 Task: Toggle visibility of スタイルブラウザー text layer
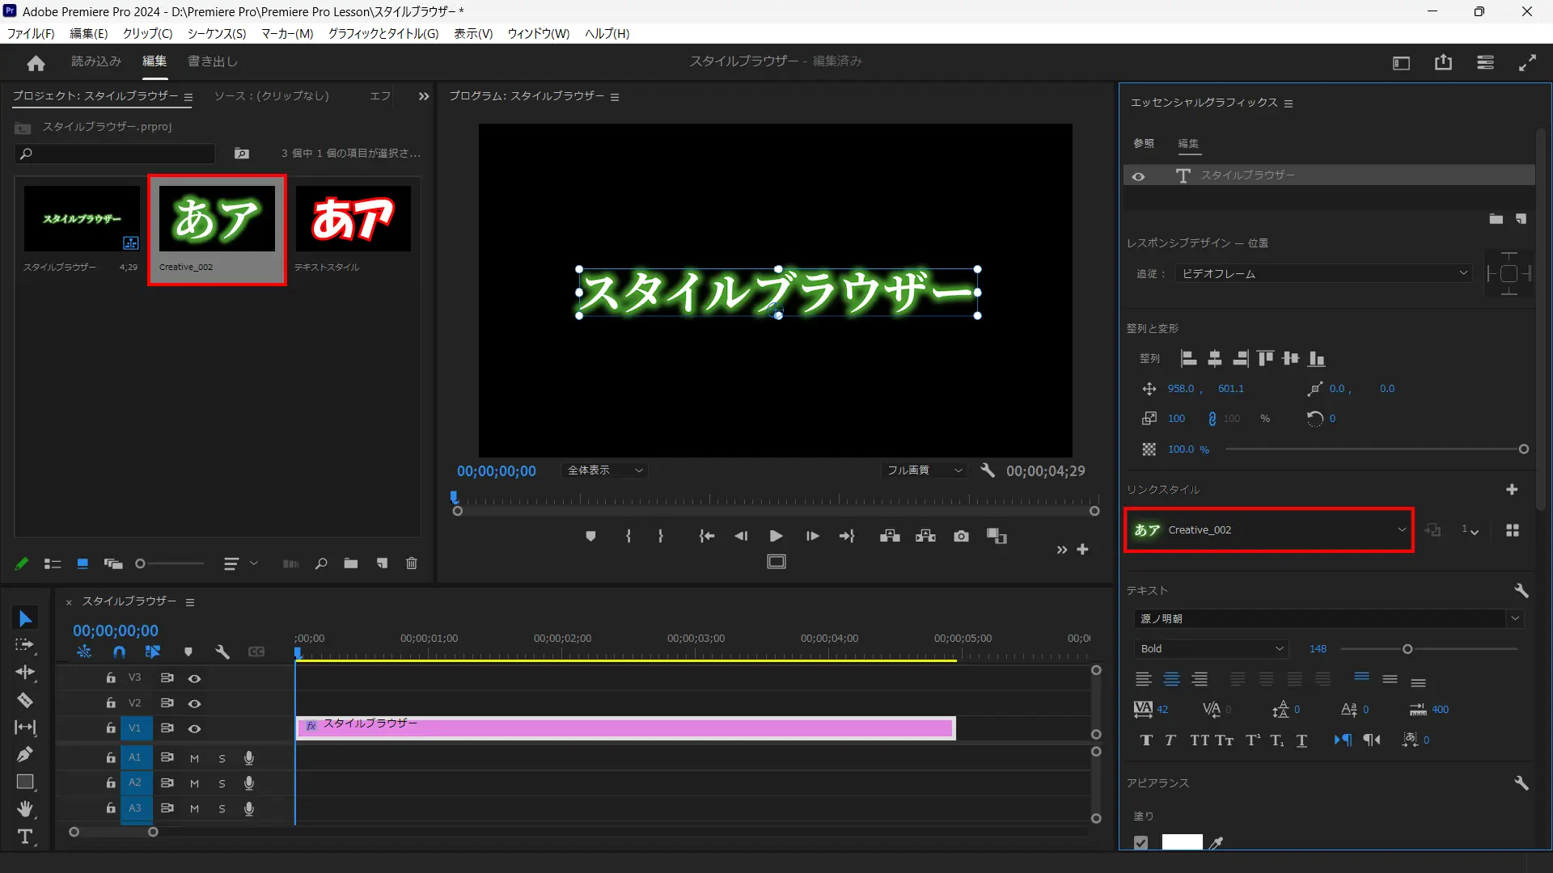pyautogui.click(x=1138, y=176)
